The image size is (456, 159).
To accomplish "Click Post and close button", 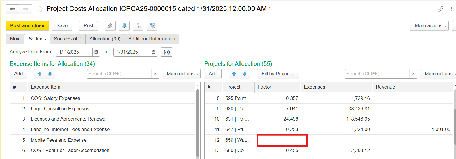I will [x=27, y=26].
